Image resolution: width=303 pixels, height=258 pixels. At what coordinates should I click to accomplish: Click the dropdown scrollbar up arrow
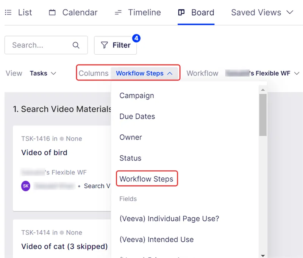tap(263, 90)
